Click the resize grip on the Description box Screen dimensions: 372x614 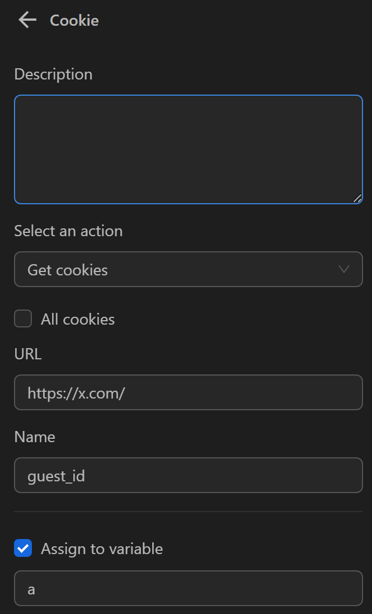(359, 198)
